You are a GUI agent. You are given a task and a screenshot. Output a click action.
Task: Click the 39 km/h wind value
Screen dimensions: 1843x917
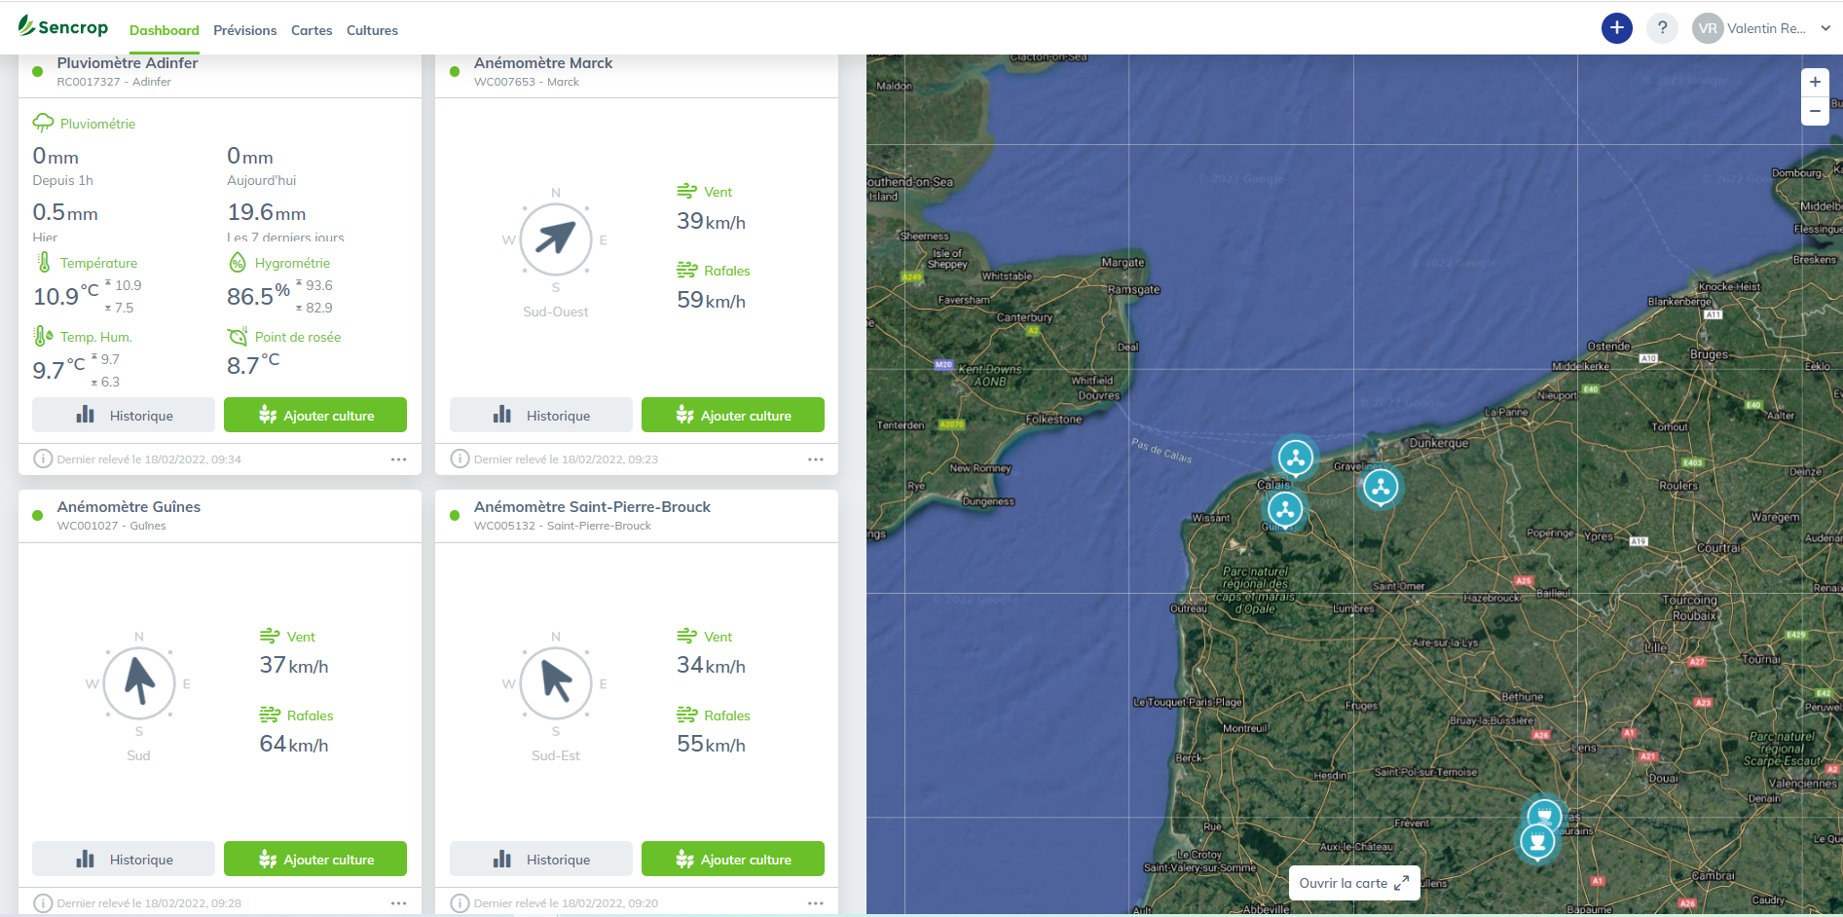(x=712, y=222)
